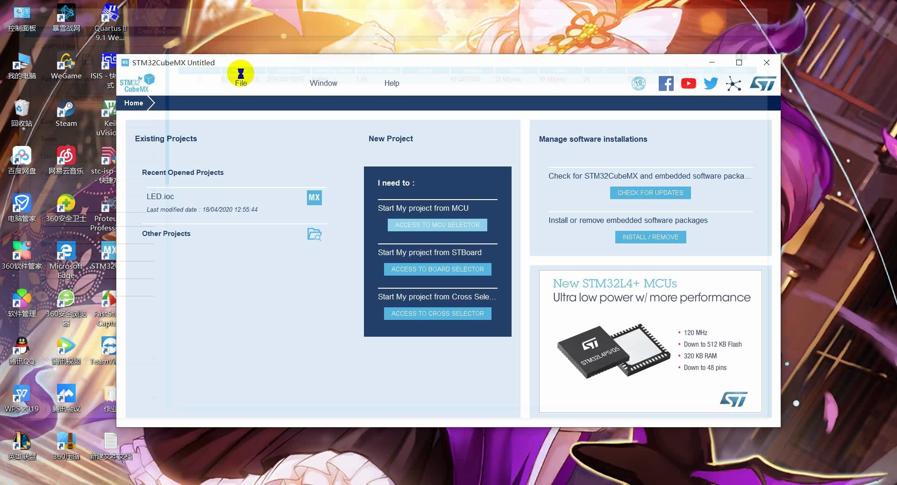Open the Window menu
The height and width of the screenshot is (485, 897).
coord(323,83)
